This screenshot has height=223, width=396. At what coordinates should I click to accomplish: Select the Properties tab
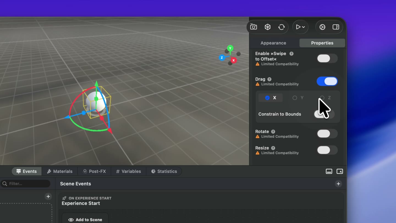(x=322, y=43)
